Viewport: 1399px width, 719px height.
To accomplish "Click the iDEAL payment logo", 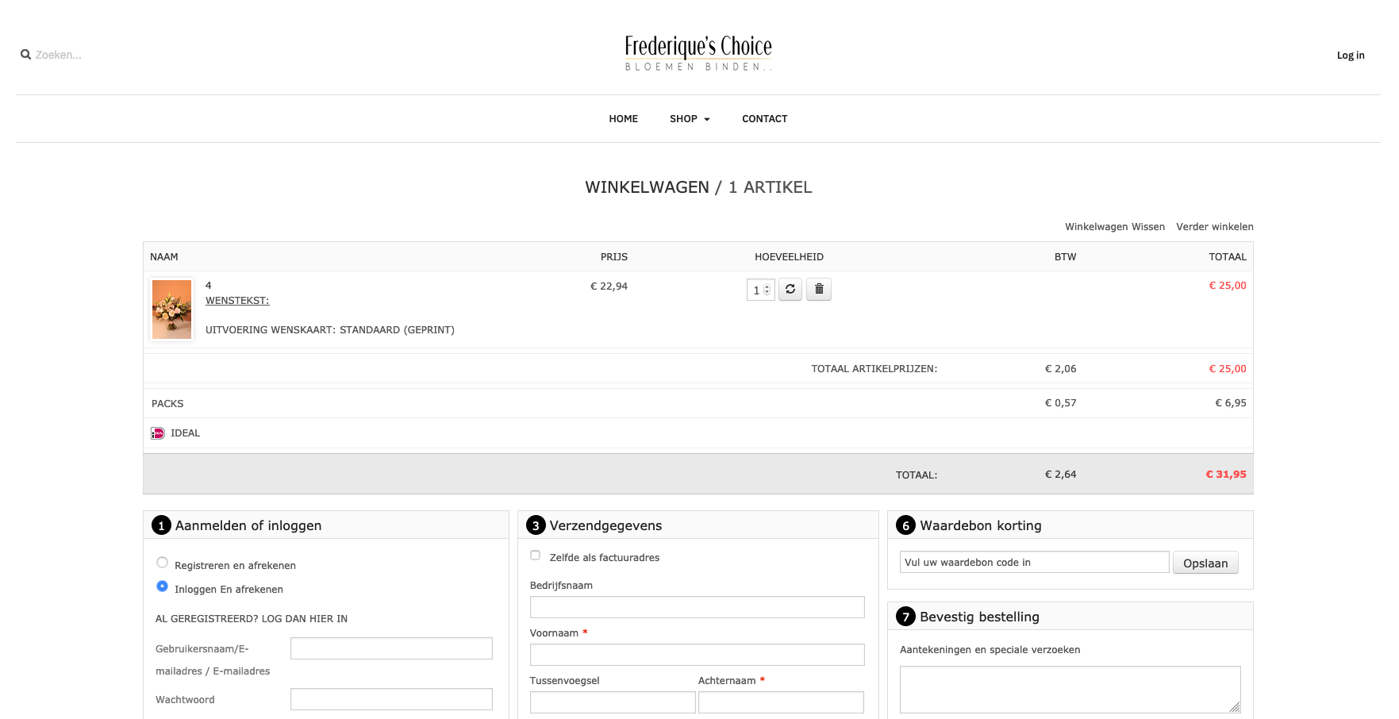I will click(158, 433).
